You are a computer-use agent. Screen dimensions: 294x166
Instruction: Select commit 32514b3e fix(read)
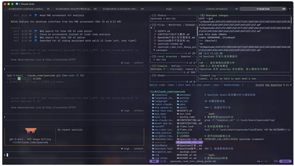(173, 69)
